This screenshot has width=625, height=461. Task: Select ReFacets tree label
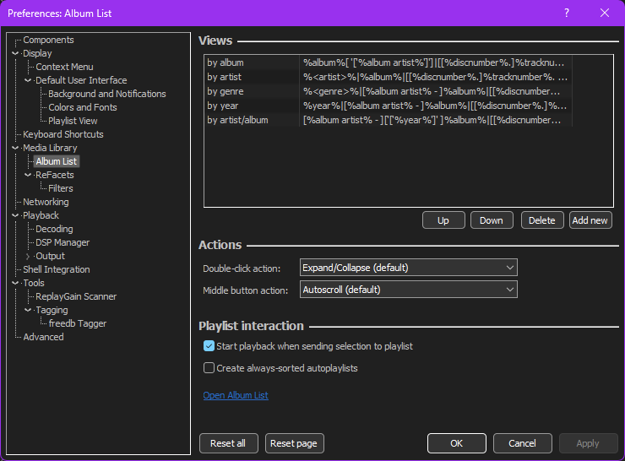[55, 175]
